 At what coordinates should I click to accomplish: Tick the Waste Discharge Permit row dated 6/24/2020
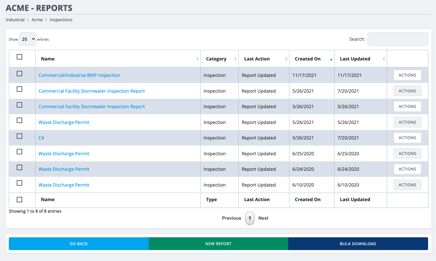tap(19, 167)
